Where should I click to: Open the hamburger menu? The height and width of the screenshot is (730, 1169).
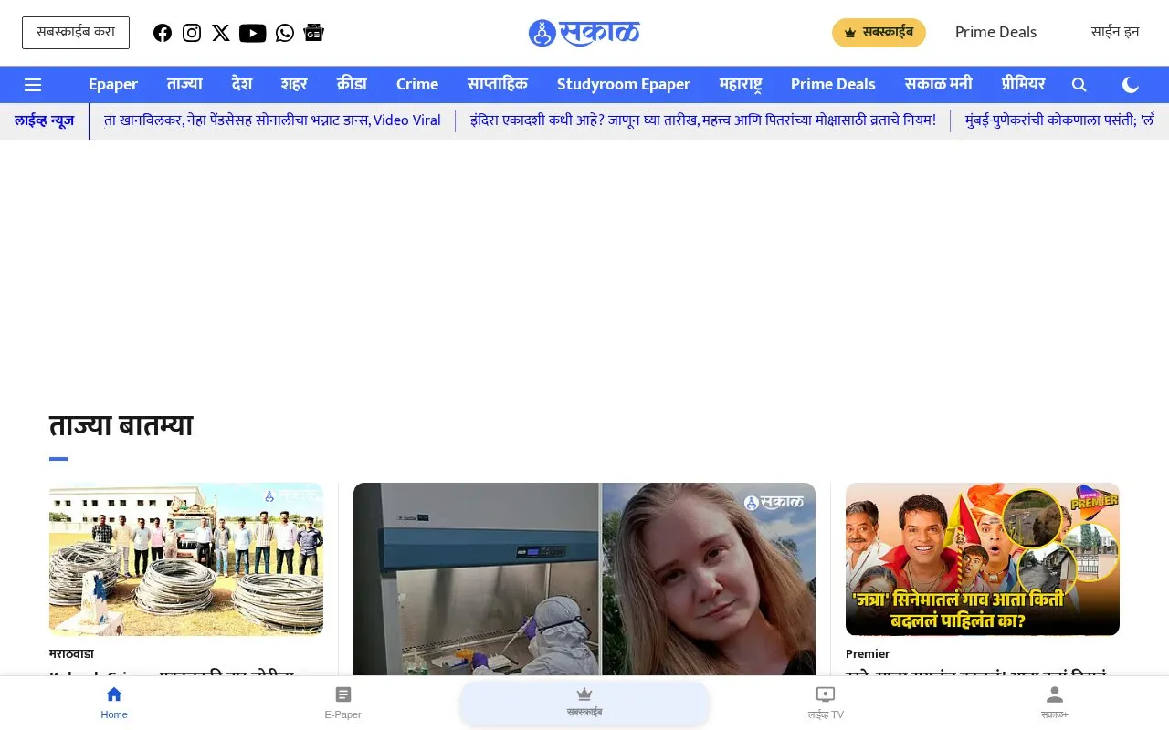[x=33, y=85]
